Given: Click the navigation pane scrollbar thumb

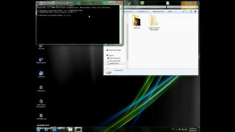Looking at the screenshot, I should (x=127, y=42).
